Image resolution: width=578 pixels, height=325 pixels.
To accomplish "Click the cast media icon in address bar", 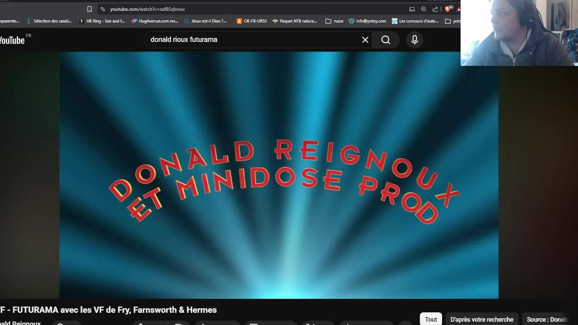I will pos(412,9).
